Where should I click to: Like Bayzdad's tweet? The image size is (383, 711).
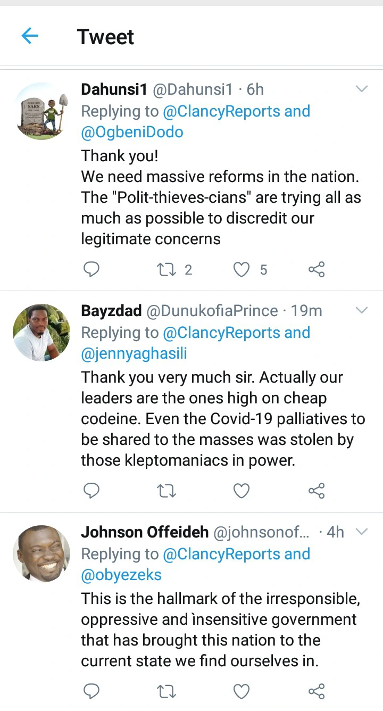pyautogui.click(x=242, y=491)
